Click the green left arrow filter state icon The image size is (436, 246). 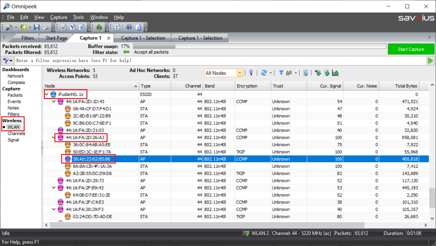pos(126,52)
